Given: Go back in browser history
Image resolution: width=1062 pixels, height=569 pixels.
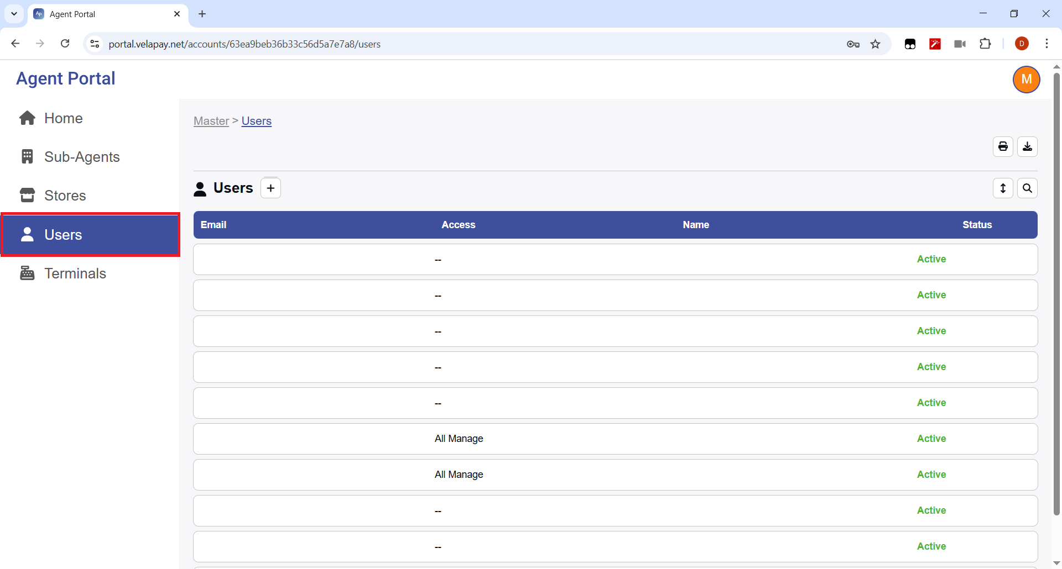Looking at the screenshot, I should click(15, 44).
